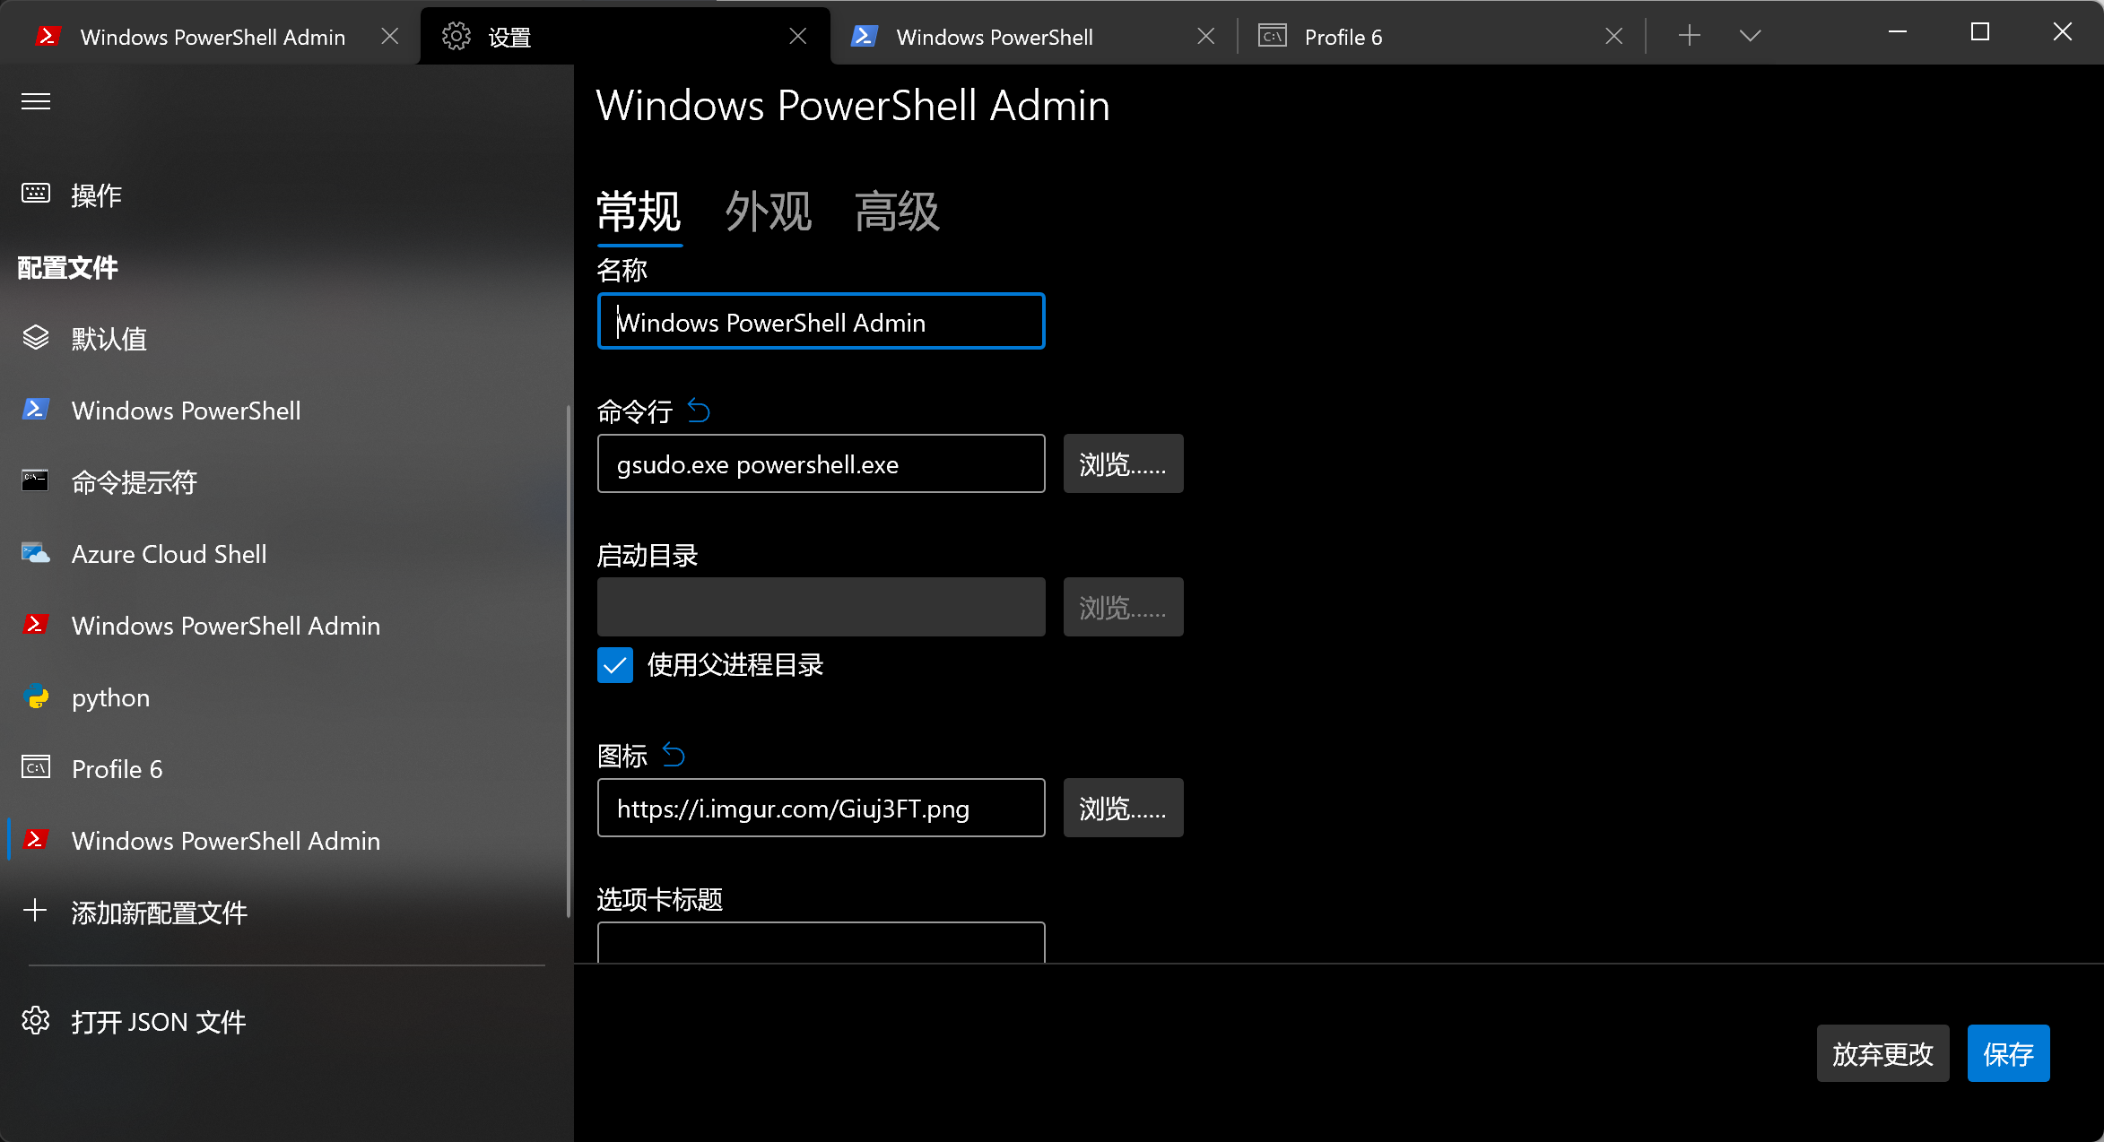Image resolution: width=2104 pixels, height=1142 pixels.
Task: Open the 默认值 profile settings
Action: [109, 338]
